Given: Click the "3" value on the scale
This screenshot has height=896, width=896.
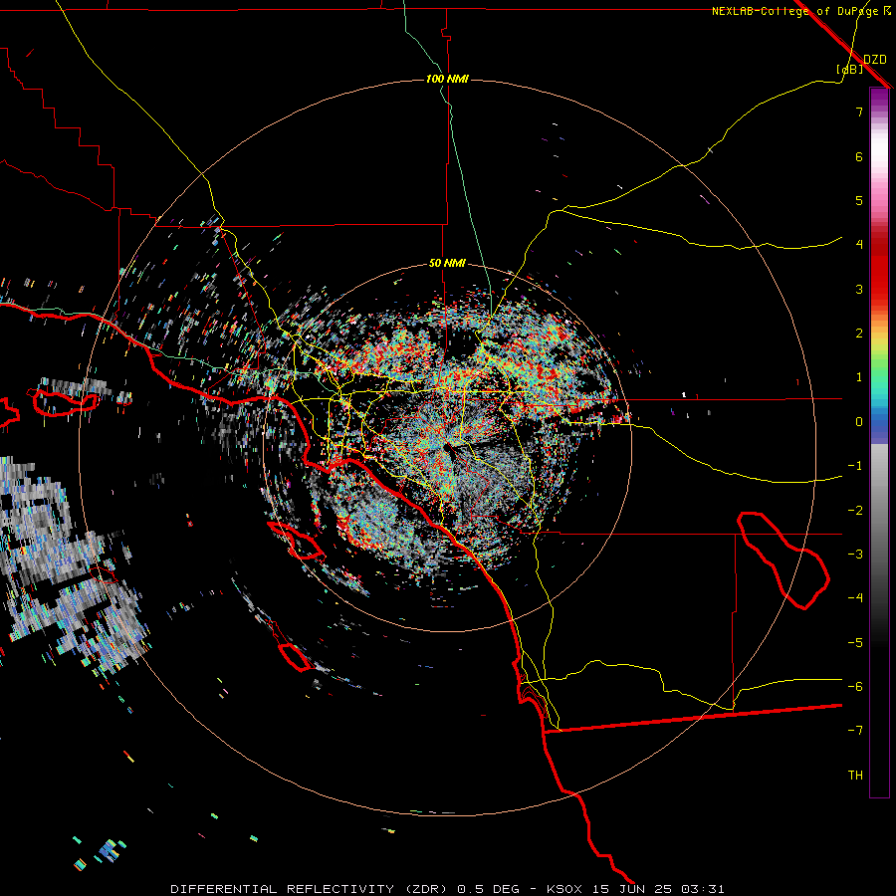Looking at the screenshot, I should click(859, 289).
